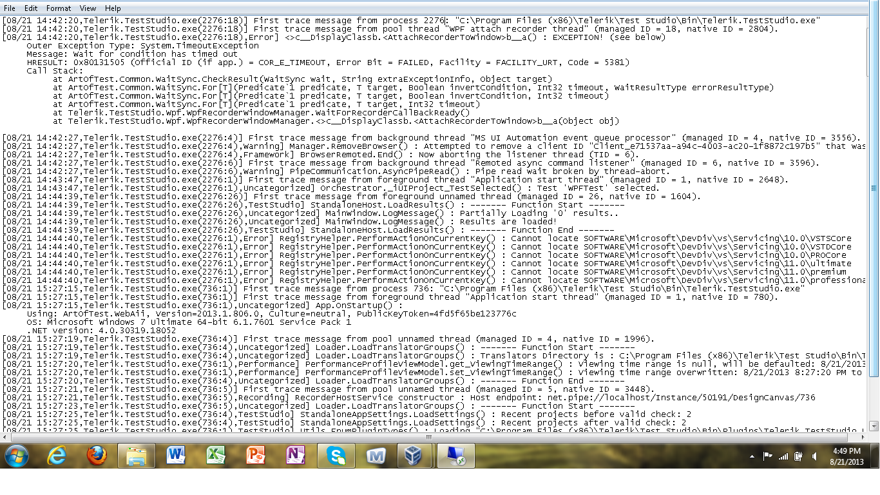Open Microsoft Word from the taskbar
Image resolution: width=880 pixels, height=495 pixels.
176,456
